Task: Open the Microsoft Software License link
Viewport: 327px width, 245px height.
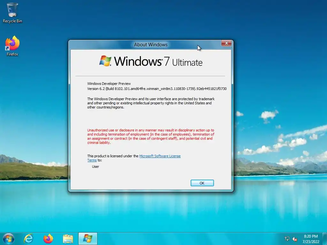Action: click(160, 156)
